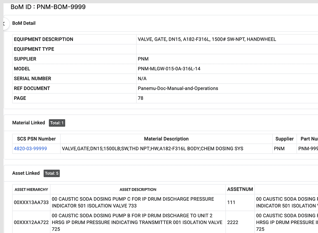This screenshot has width=318, height=233.
Task: Click the page number value 78
Action: (x=140, y=98)
